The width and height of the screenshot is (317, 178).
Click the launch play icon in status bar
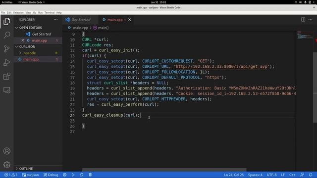click(x=73, y=175)
